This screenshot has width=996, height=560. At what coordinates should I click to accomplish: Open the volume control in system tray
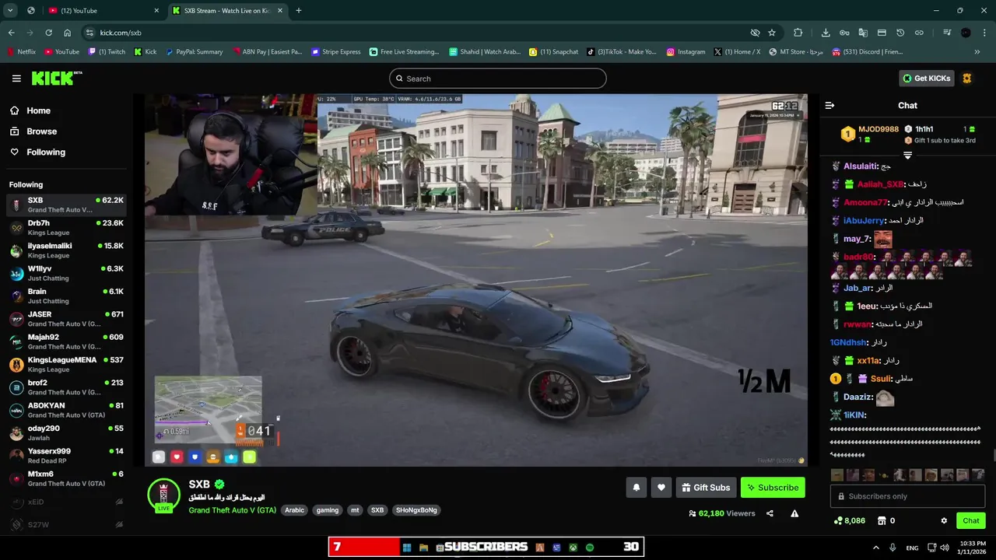pyautogui.click(x=944, y=548)
